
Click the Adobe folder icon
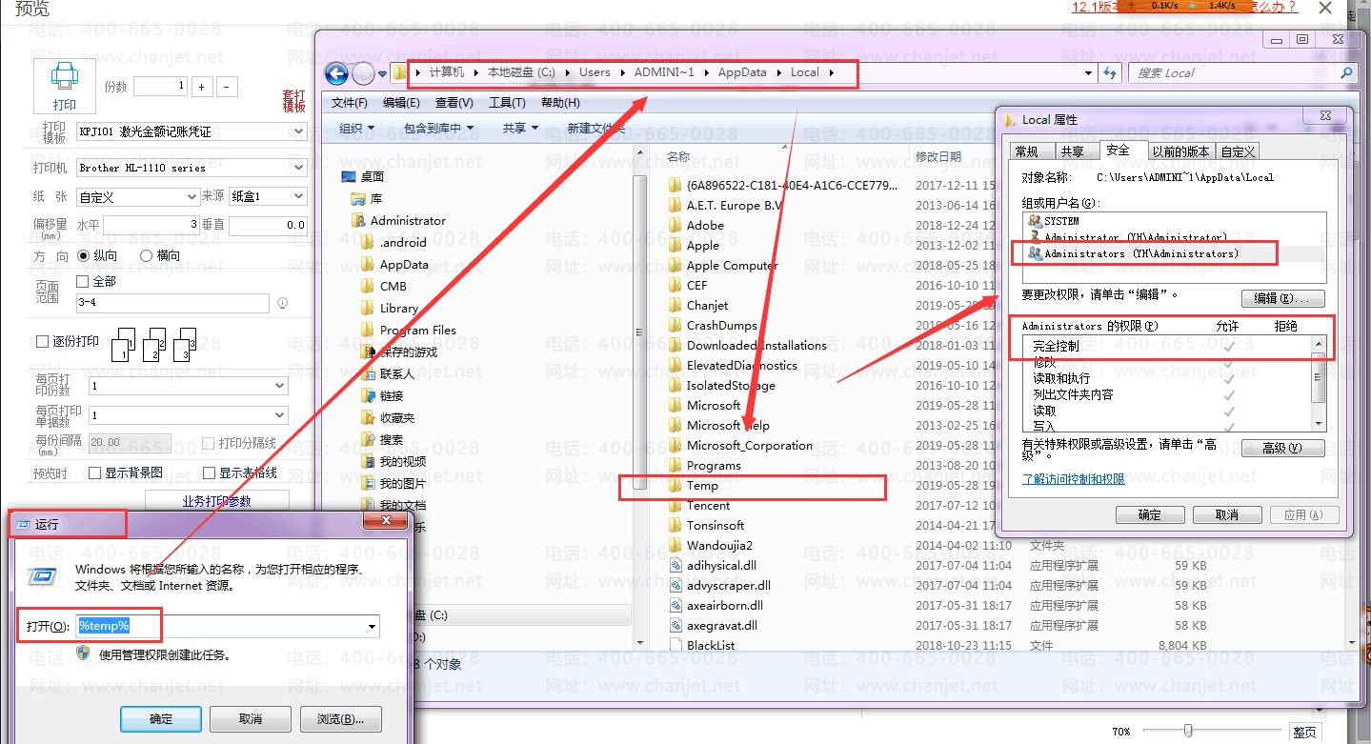click(675, 226)
